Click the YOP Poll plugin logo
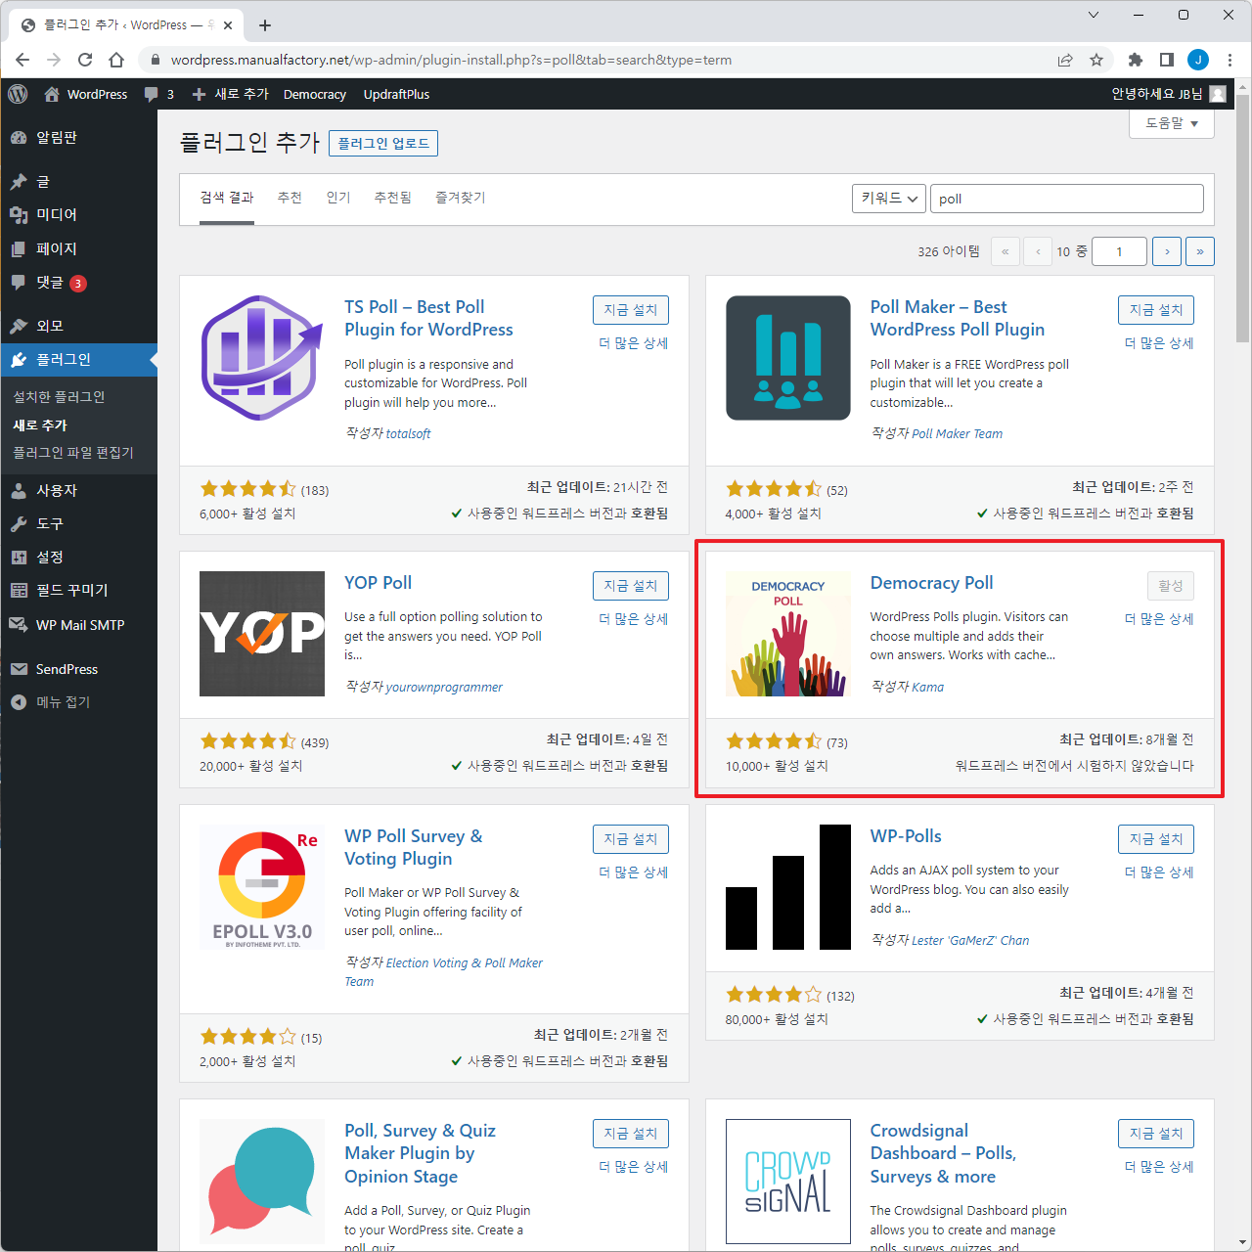 262,634
